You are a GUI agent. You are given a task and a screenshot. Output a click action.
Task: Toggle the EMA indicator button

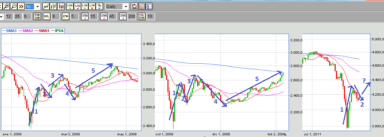click(65, 16)
